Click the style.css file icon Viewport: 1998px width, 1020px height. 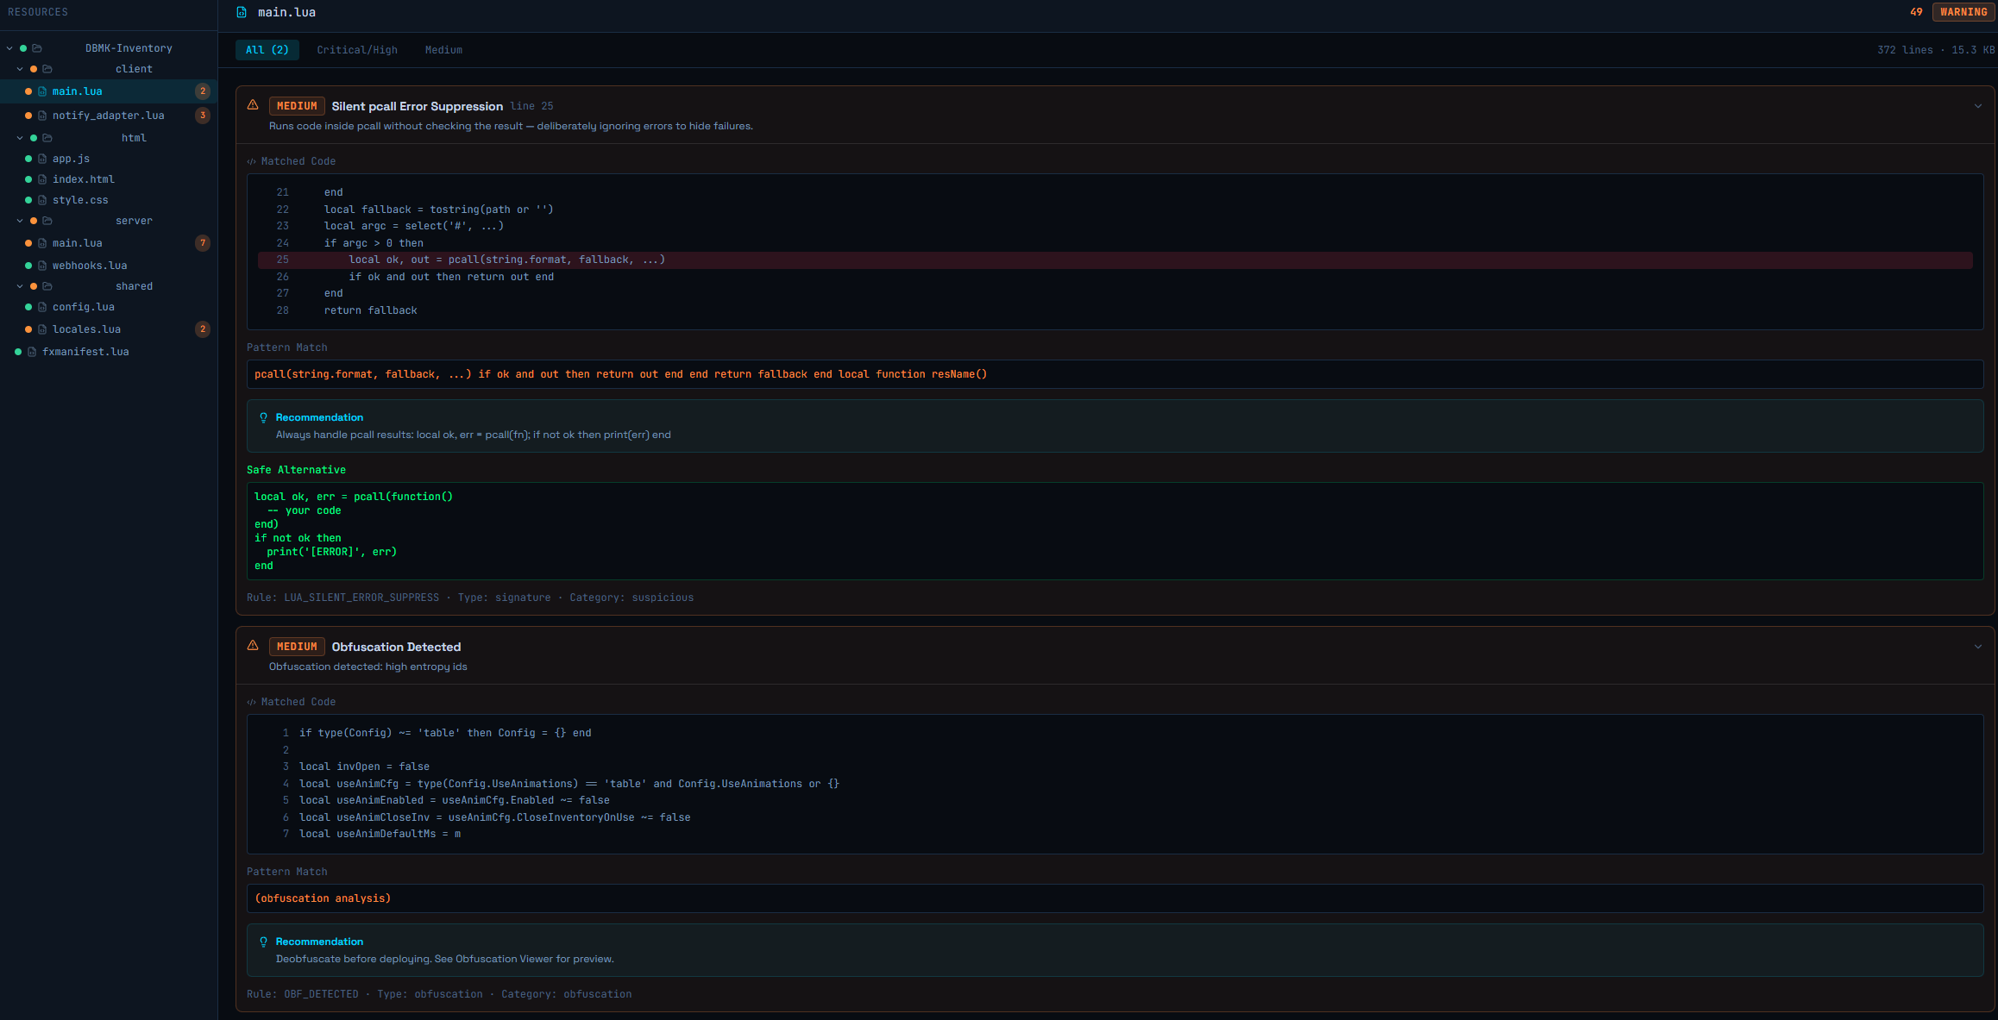pyautogui.click(x=42, y=200)
